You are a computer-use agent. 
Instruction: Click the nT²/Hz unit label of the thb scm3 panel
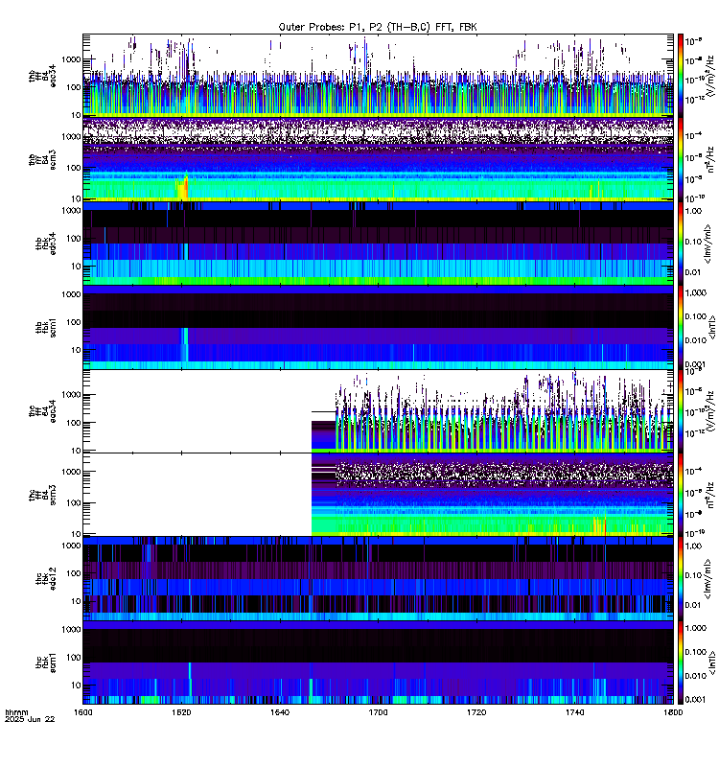tap(710, 159)
